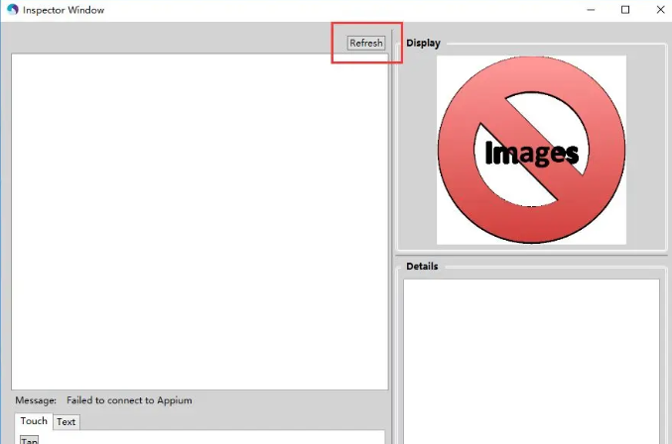Click the no-images placeholder in Display
672x444 pixels.
pos(531,150)
